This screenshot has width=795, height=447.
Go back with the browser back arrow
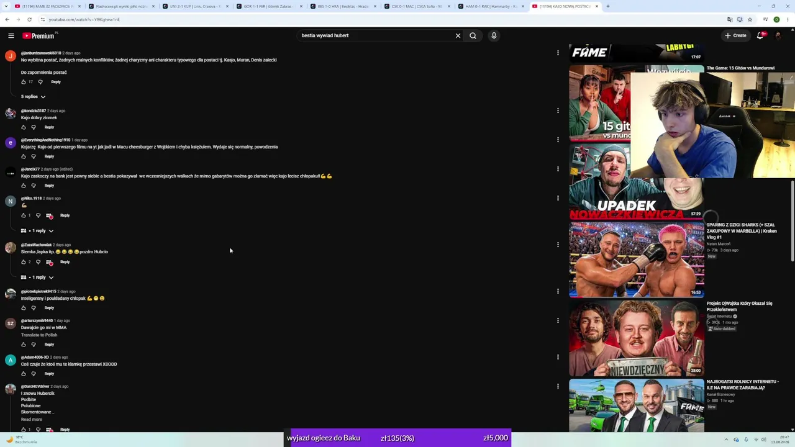7,19
